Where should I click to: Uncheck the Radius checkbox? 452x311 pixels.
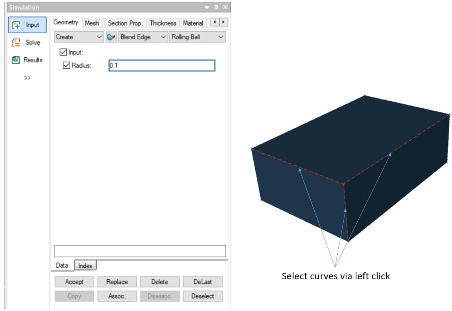click(67, 65)
